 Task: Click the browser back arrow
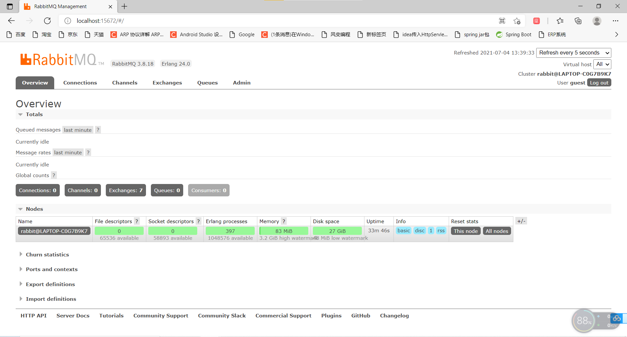point(11,21)
